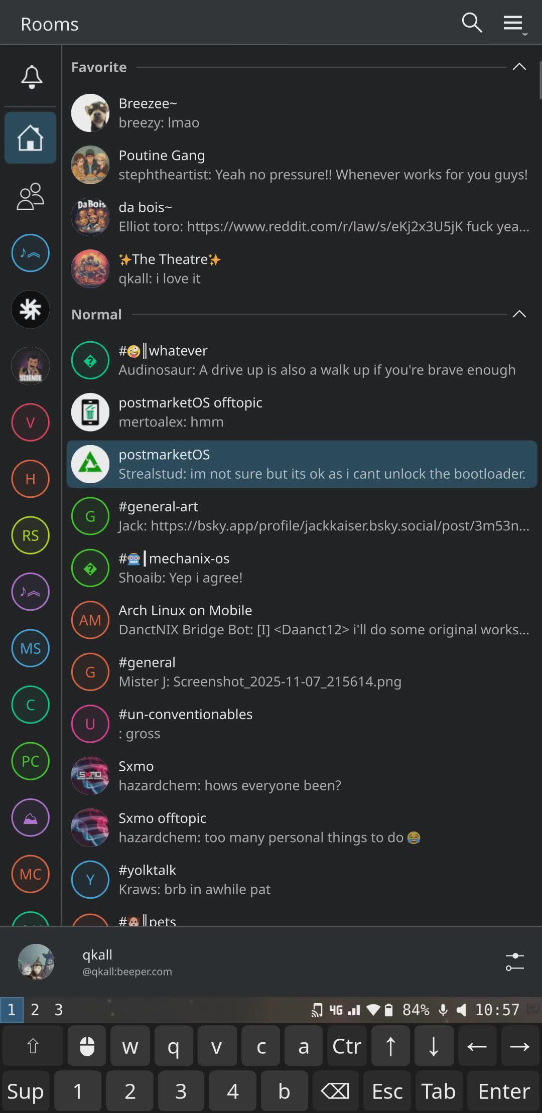Collapse the Normal rooms section
Viewport: 542px width, 1113px height.
(x=519, y=314)
